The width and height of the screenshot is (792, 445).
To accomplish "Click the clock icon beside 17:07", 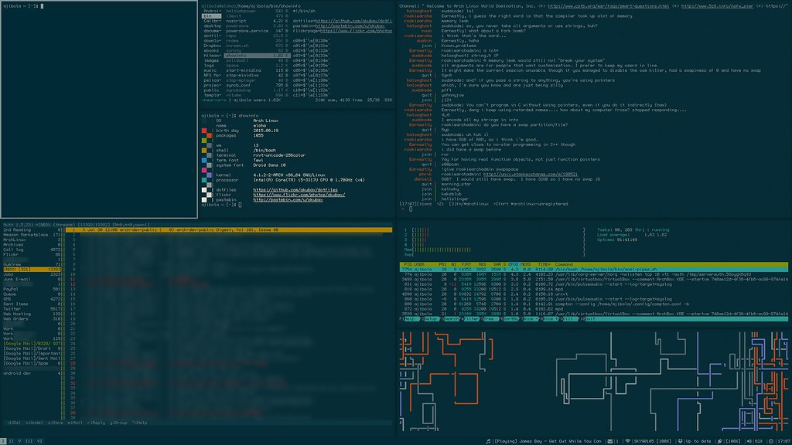I will tap(771, 441).
